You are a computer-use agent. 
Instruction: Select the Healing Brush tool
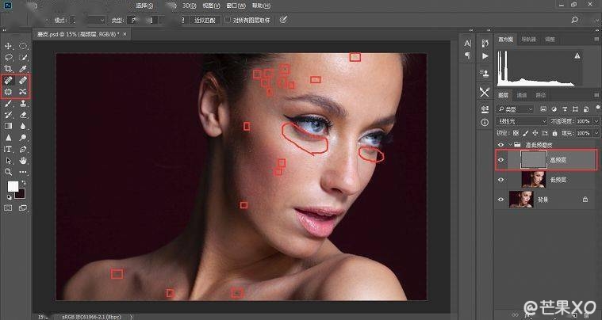pos(23,81)
